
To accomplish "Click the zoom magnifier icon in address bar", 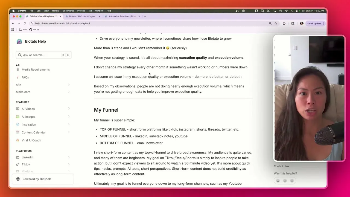I will click(x=270, y=24).
